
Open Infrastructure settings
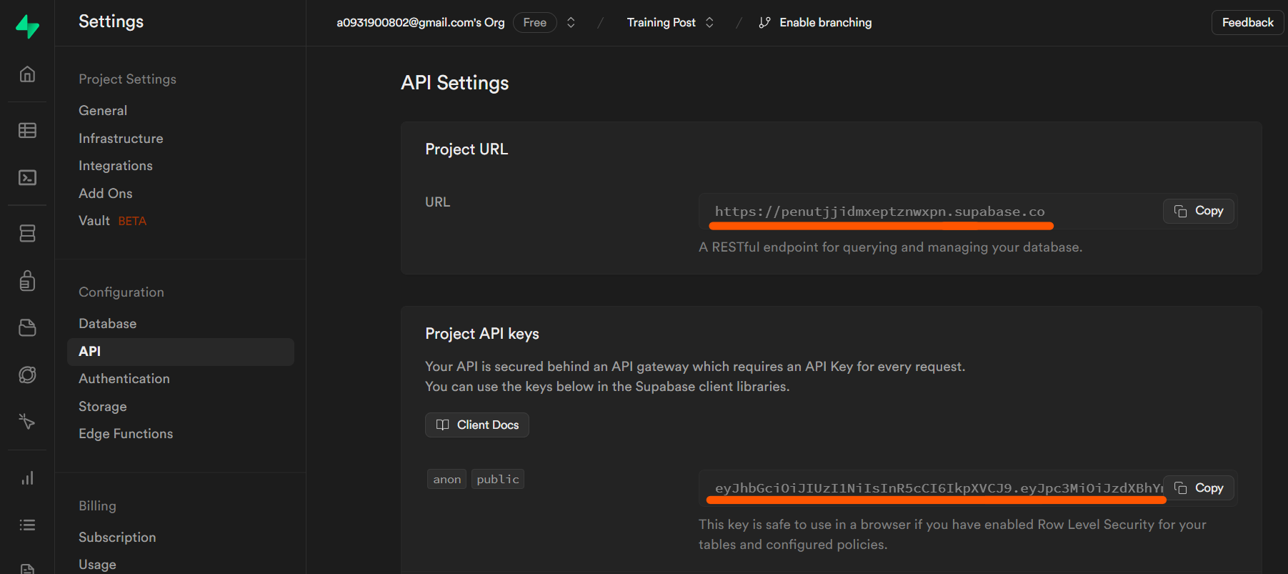pyautogui.click(x=121, y=138)
